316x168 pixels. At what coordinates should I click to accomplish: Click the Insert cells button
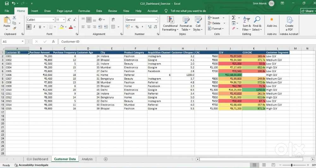[216, 18]
